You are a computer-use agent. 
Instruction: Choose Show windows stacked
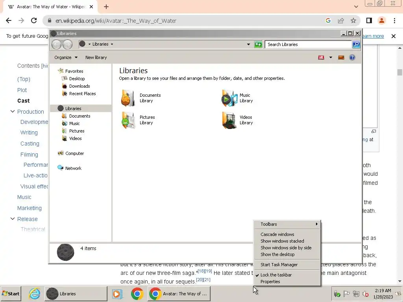(287, 241)
